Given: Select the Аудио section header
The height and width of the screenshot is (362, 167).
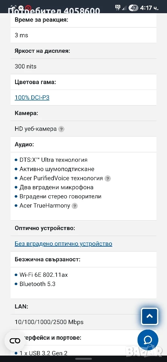Looking at the screenshot, I should click(24, 144).
